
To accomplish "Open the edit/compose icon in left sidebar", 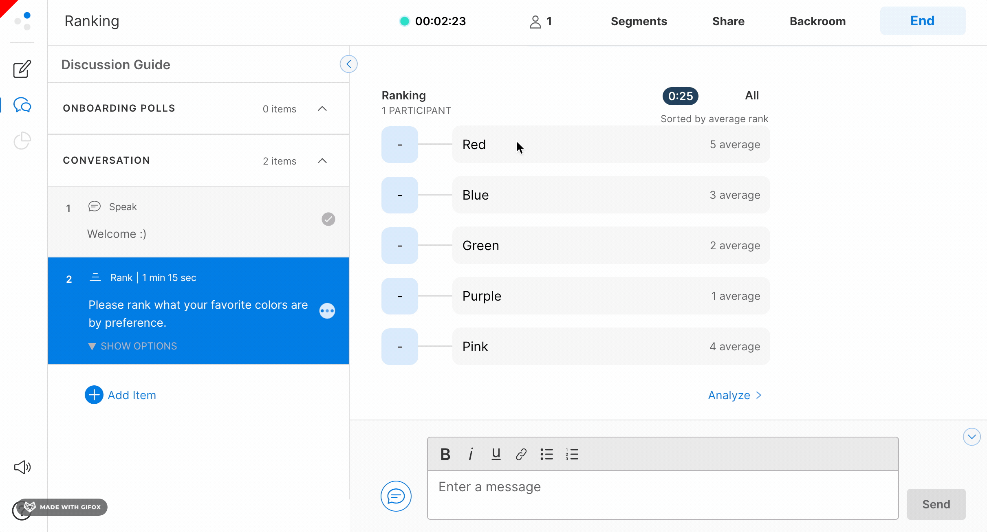I will [22, 69].
